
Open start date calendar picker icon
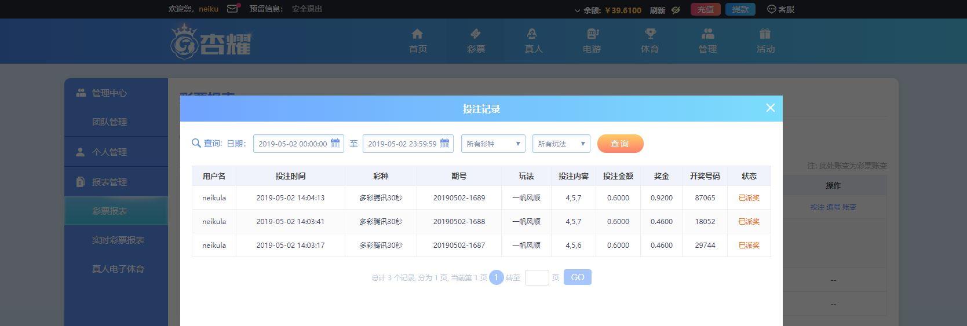[x=335, y=144]
